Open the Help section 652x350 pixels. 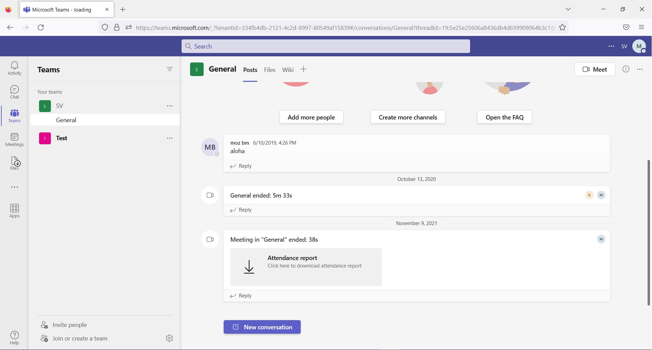tap(14, 337)
